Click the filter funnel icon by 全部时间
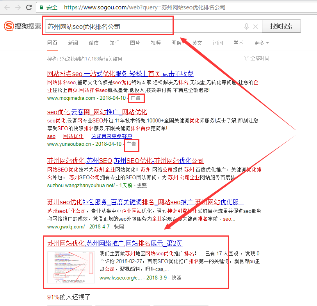This screenshot has width=317, height=306. click(246, 58)
